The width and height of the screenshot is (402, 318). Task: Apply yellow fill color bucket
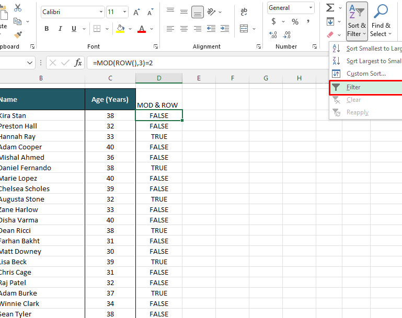point(121,29)
